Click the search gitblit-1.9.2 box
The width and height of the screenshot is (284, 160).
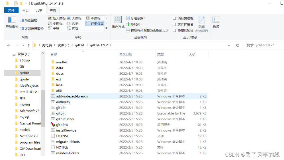264,45
